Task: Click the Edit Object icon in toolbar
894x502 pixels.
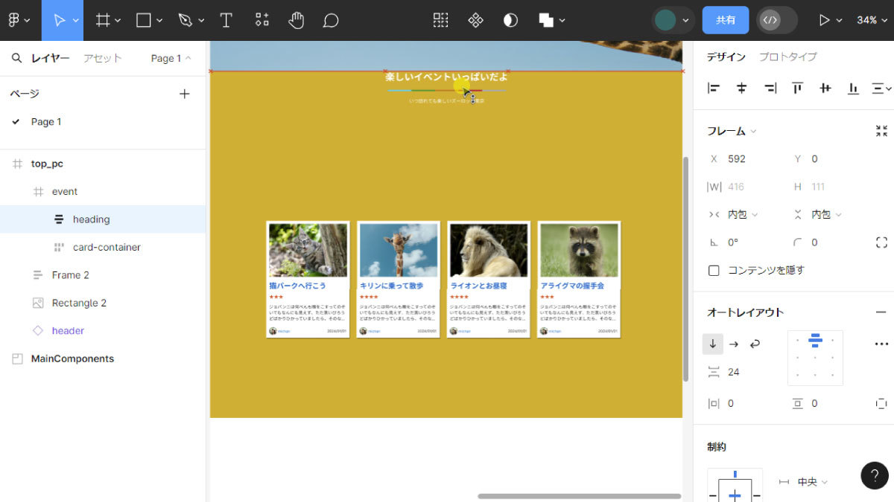Action: point(441,20)
